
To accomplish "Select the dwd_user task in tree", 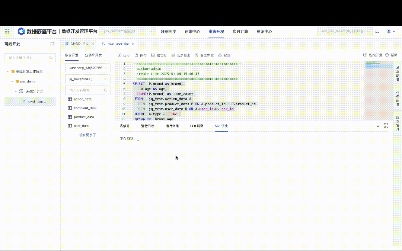I will [x=30, y=102].
